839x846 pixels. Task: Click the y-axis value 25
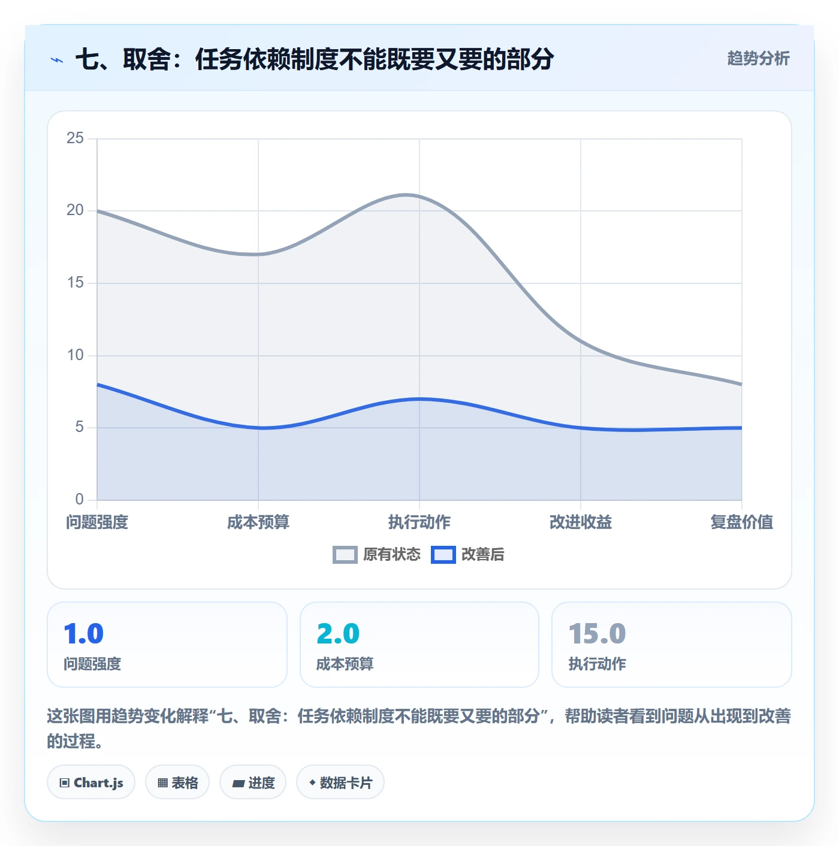point(76,138)
